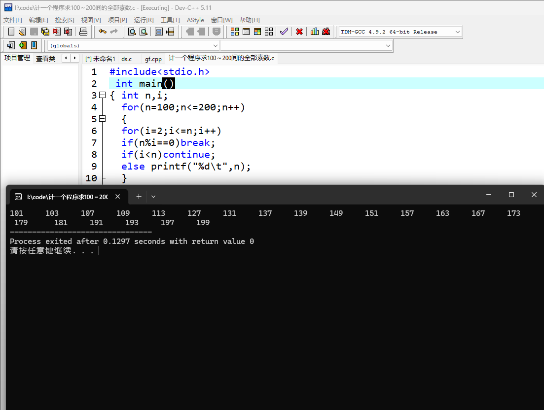Viewport: 544px width, 410px height.
Task: Open the AStyle menu
Action: (x=195, y=20)
